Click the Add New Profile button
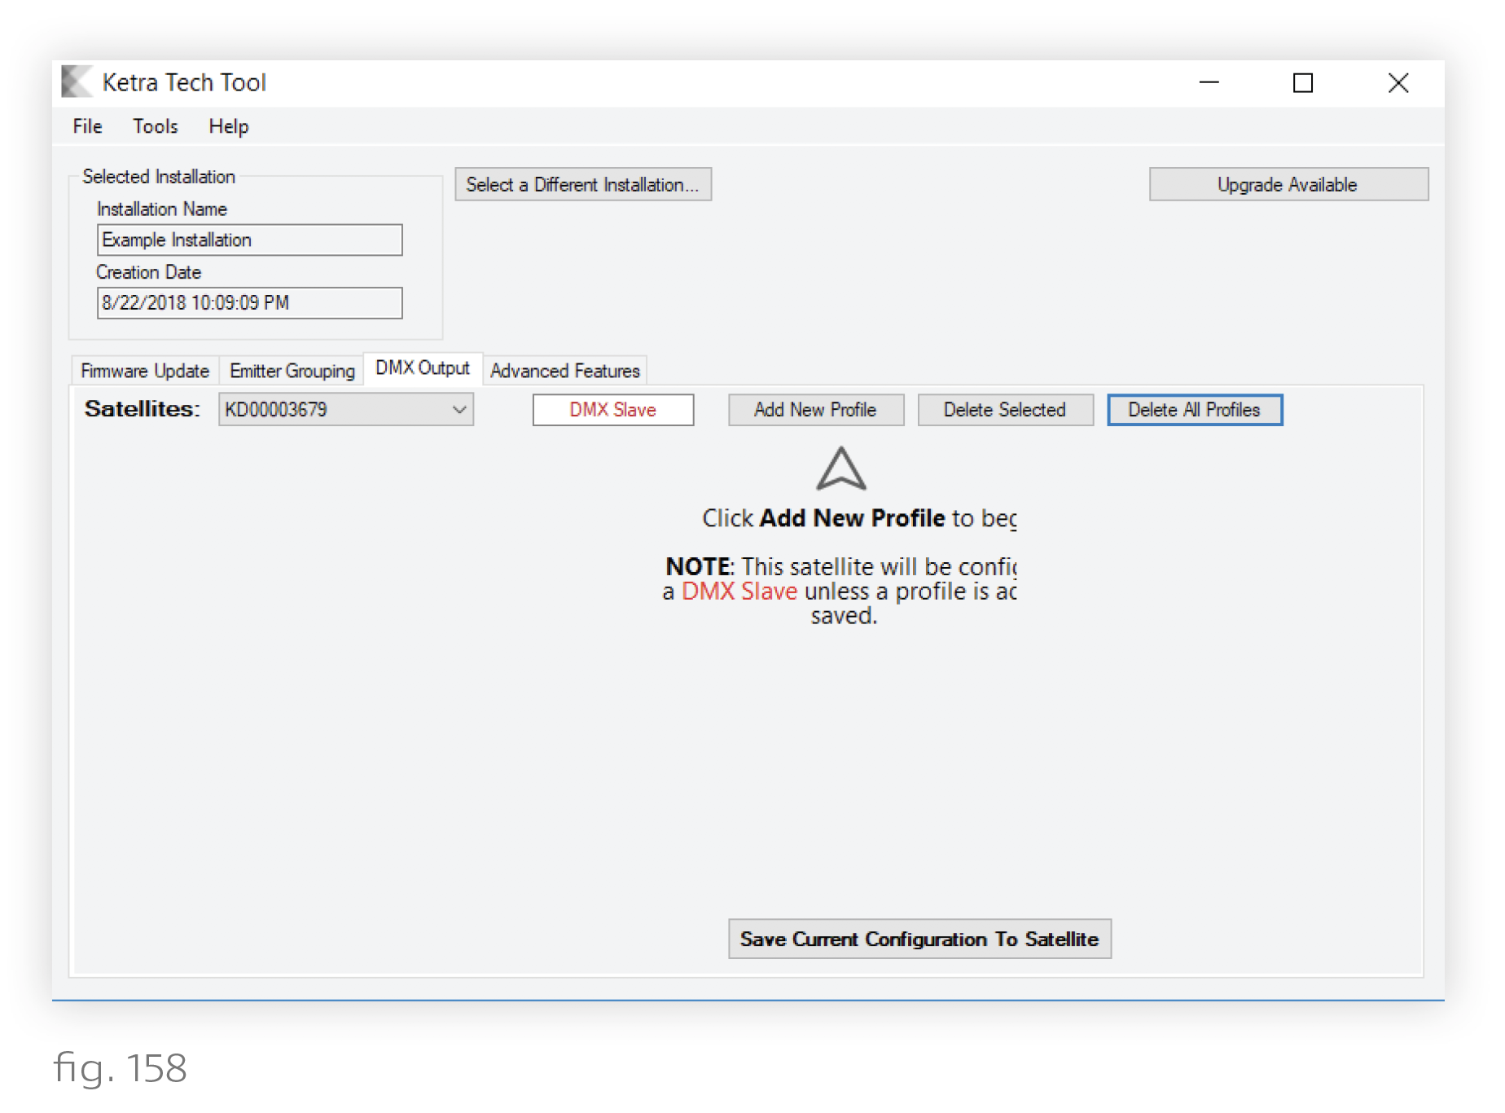Screen dimensions: 1505x1113 (816, 410)
